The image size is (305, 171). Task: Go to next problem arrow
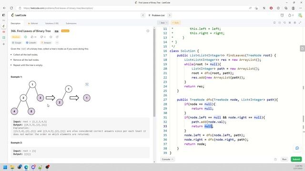coord(170,15)
